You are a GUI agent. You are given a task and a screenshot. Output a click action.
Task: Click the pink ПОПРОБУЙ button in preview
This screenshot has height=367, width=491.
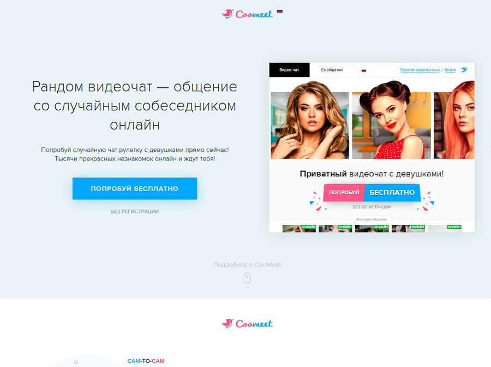pyautogui.click(x=344, y=192)
